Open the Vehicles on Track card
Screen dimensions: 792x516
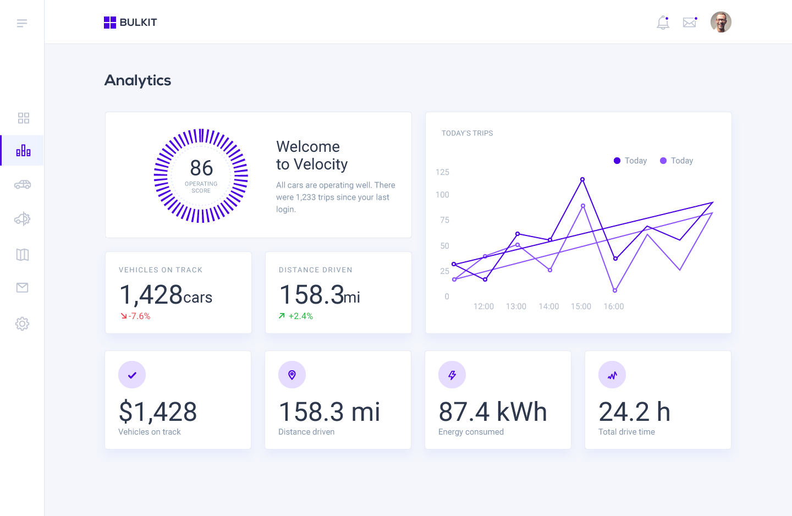point(178,293)
